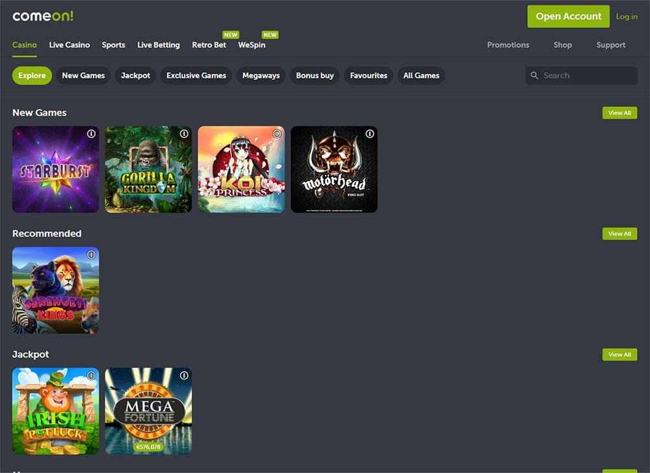View All in New Games section

pyautogui.click(x=619, y=112)
